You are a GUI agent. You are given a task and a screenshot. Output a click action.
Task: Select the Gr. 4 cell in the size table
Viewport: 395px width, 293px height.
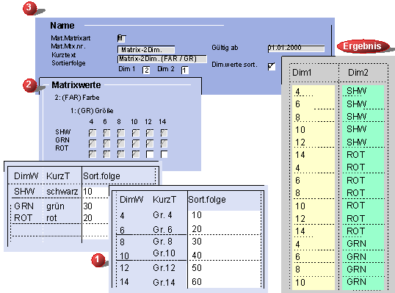pyautogui.click(x=162, y=215)
